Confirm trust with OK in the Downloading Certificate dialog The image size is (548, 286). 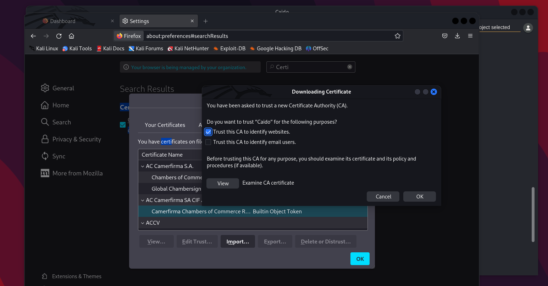tap(420, 197)
